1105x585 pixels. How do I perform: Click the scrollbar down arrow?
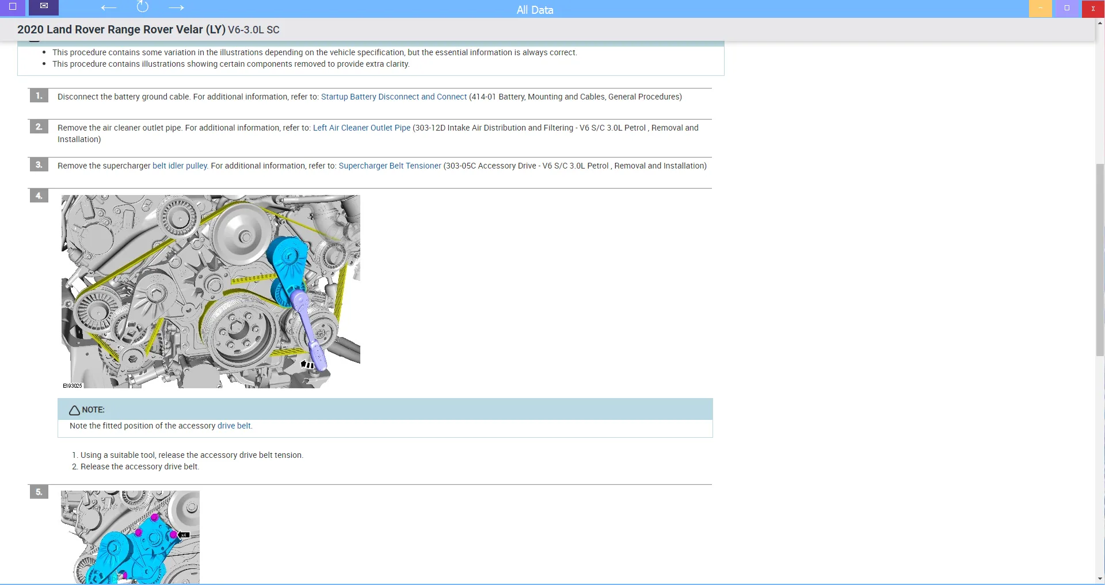[x=1100, y=579]
